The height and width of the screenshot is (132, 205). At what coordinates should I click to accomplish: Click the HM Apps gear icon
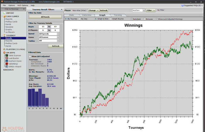tap(4, 53)
